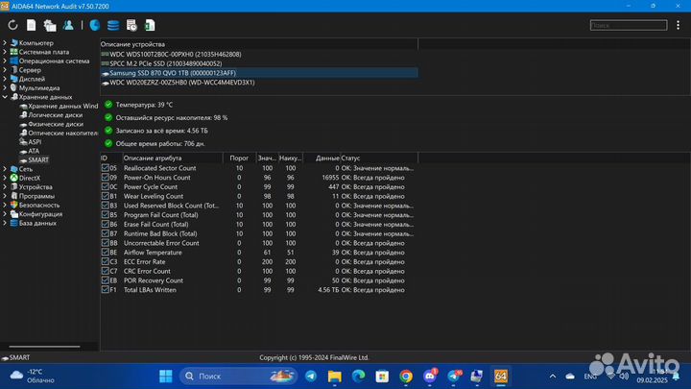Toggle the Airflow Temperature attribute checkbox
The height and width of the screenshot is (389, 691).
(106, 253)
